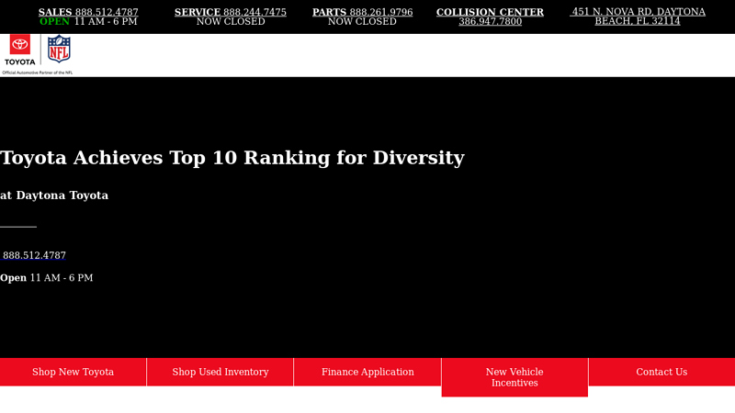Call Parts at 888.261.9796

362,12
